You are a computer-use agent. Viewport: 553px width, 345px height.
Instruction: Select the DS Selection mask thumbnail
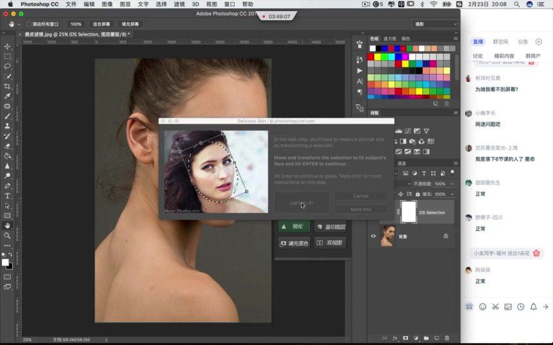pyautogui.click(x=409, y=212)
